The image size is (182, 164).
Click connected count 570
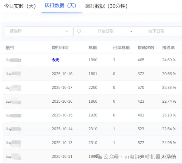(141, 88)
